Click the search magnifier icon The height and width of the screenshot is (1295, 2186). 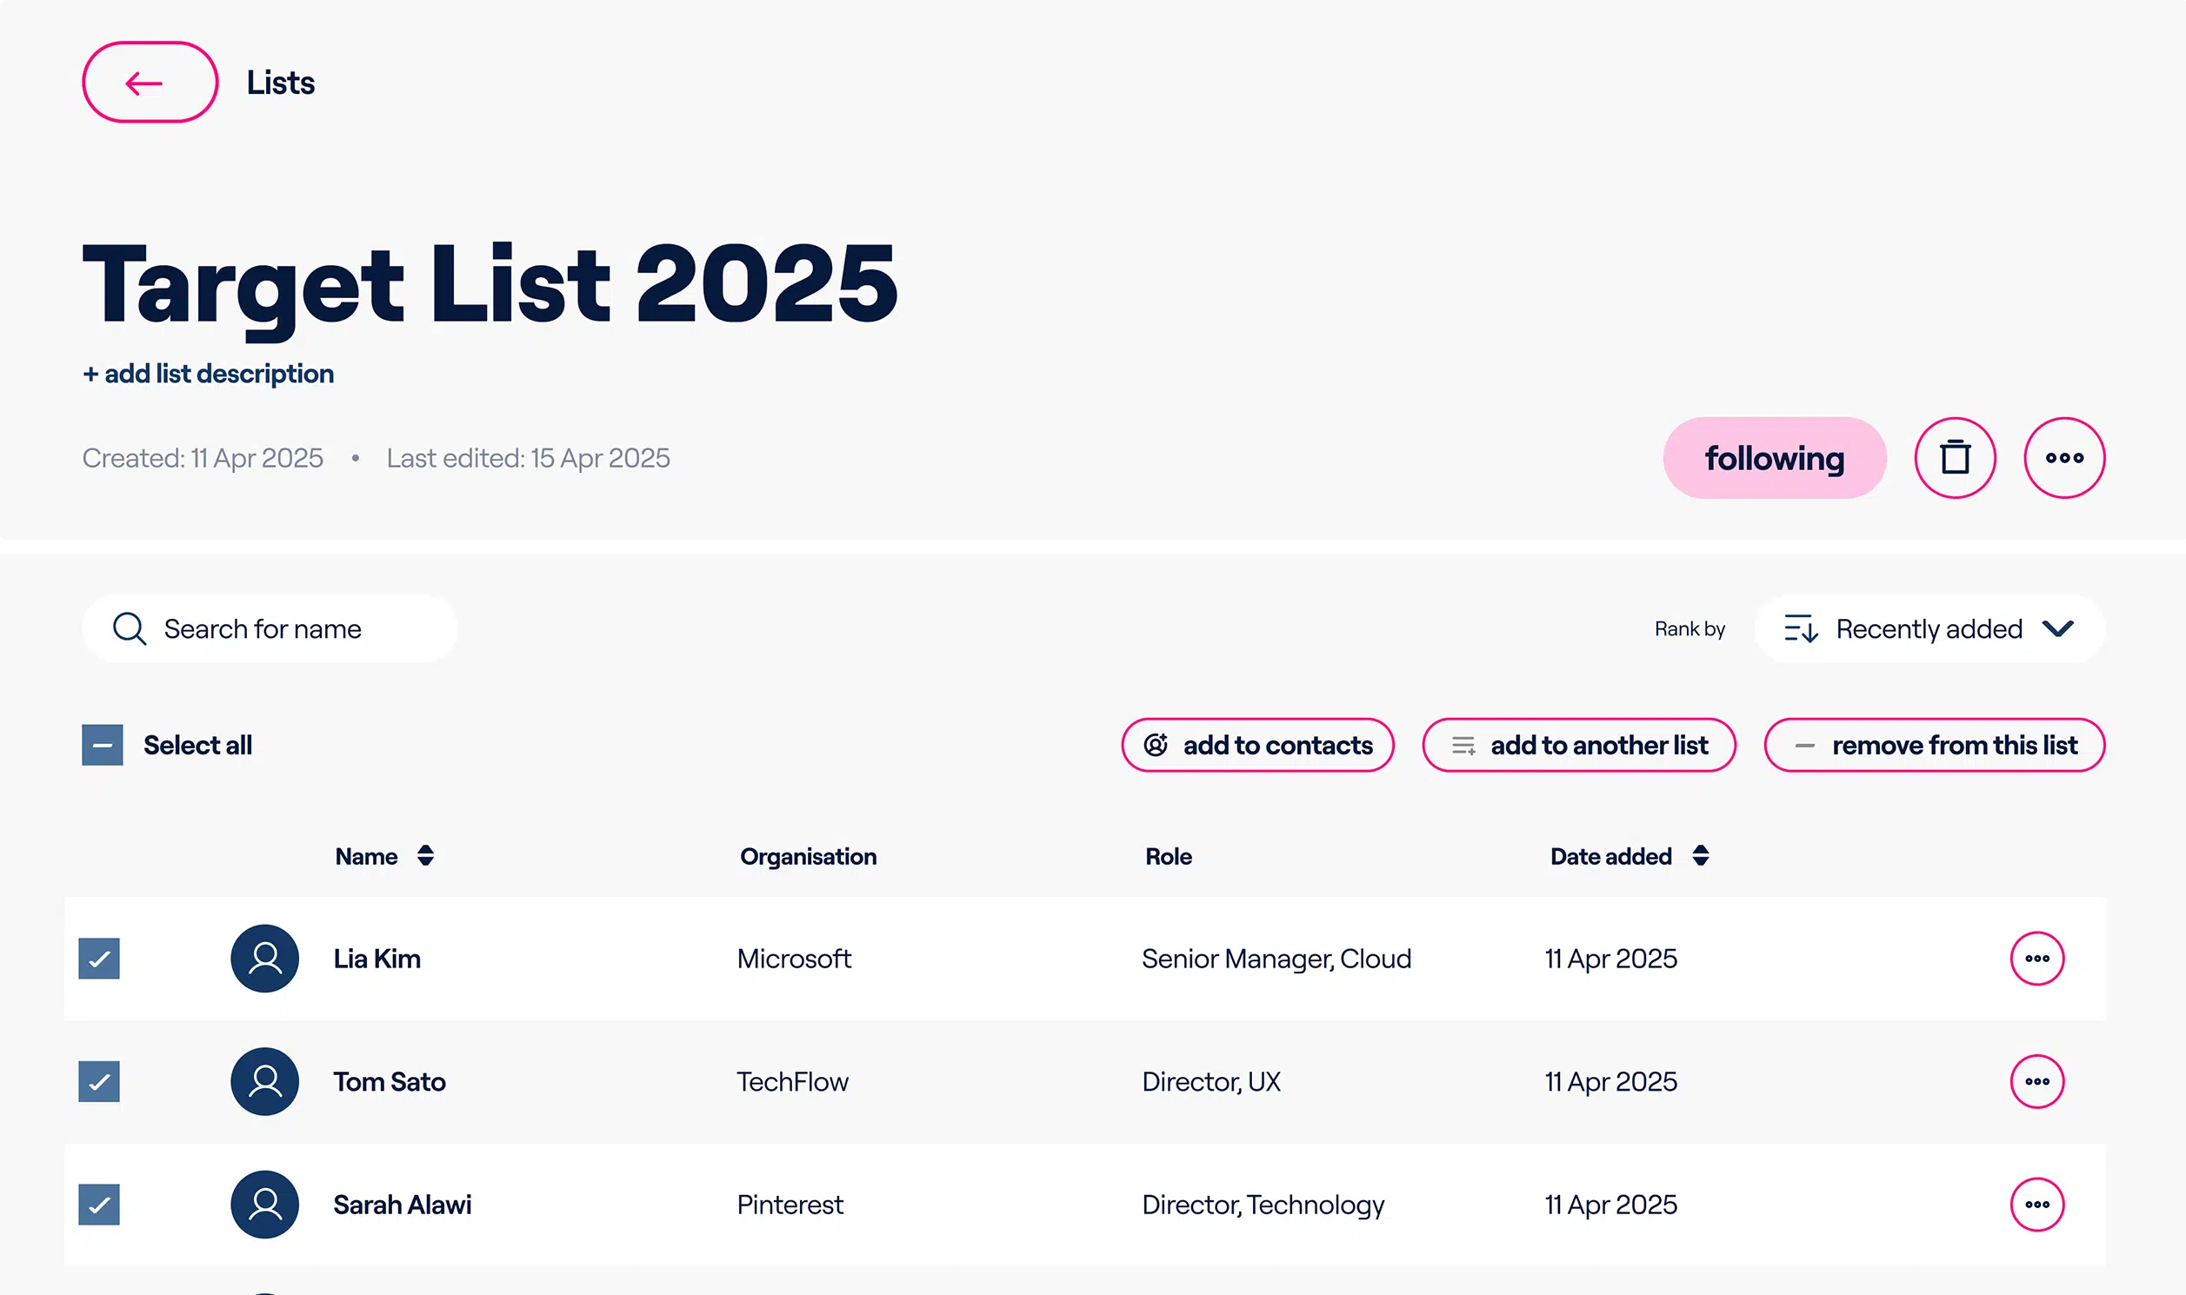tap(130, 628)
